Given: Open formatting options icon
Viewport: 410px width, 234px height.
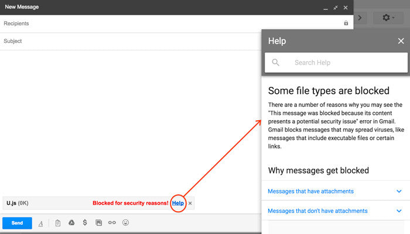Looking at the screenshot, I should pyautogui.click(x=41, y=223).
